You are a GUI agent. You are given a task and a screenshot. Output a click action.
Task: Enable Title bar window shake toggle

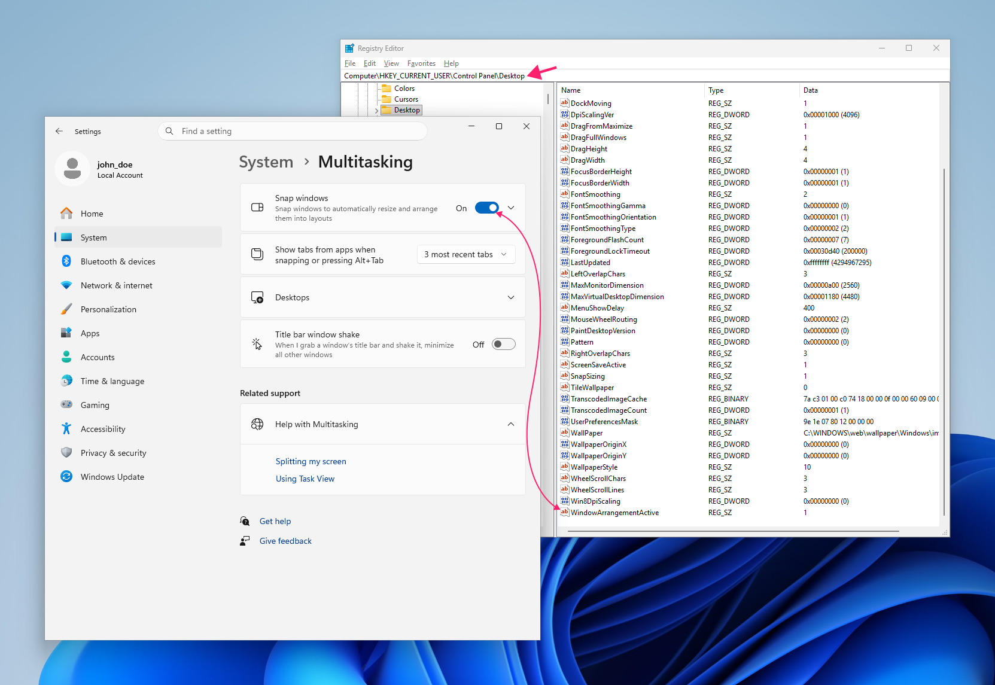click(x=504, y=344)
